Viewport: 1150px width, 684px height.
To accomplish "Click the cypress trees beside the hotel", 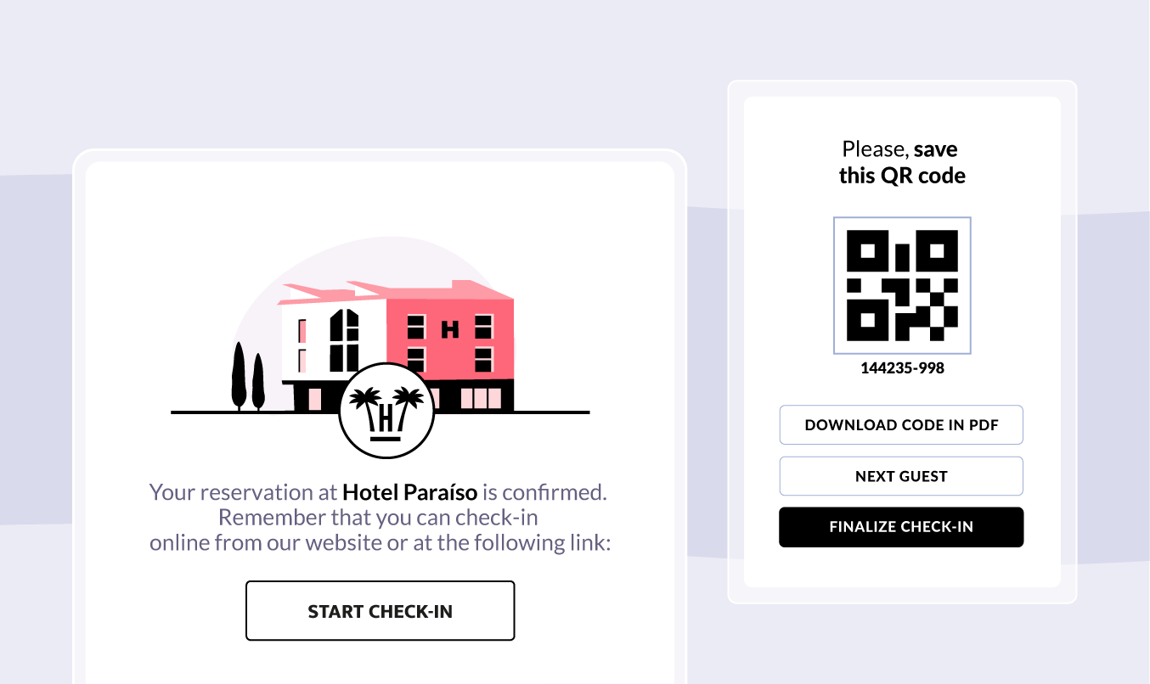I will click(x=248, y=377).
